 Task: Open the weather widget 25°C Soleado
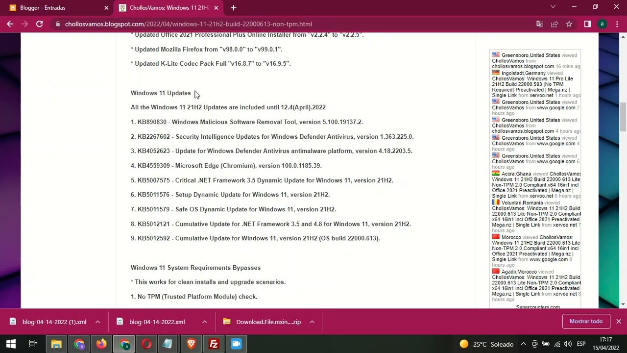click(486, 344)
